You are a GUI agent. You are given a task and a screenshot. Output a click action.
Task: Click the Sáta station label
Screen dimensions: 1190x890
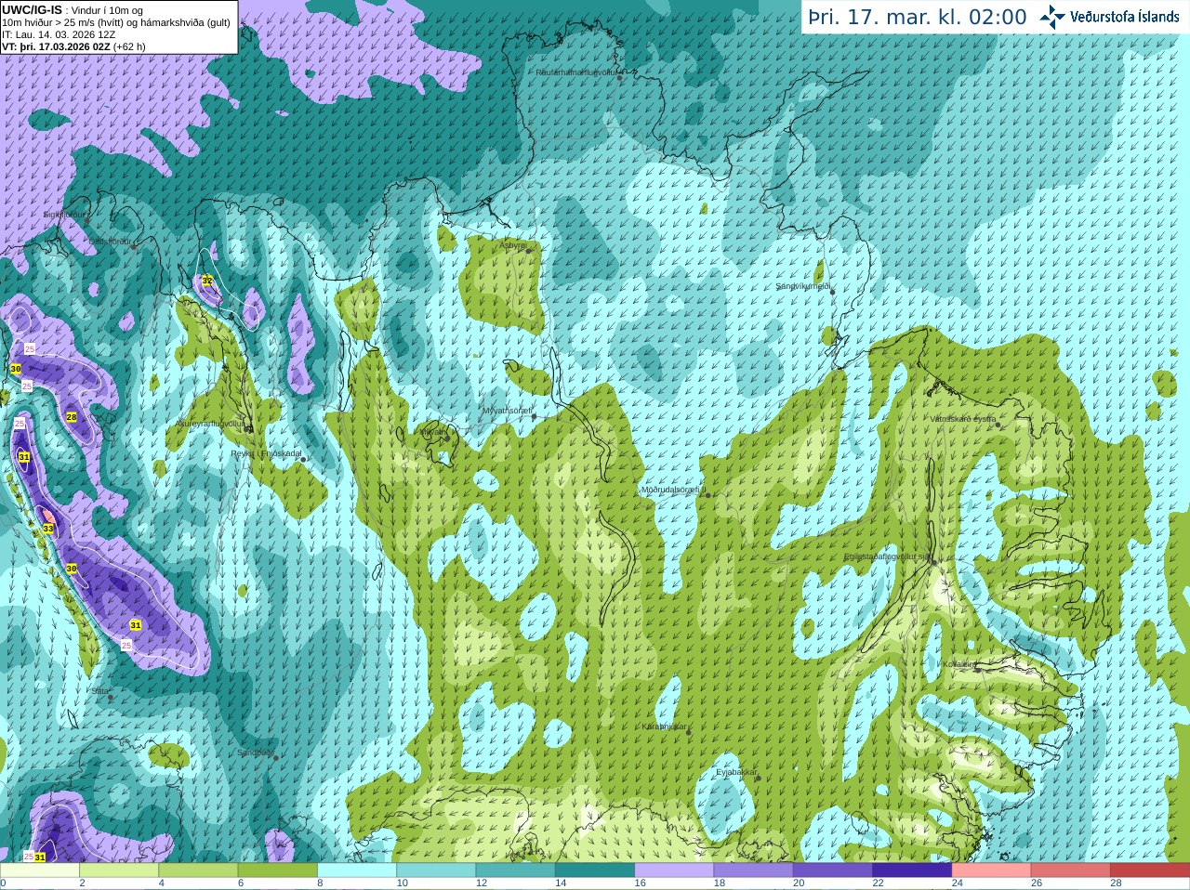pos(100,691)
